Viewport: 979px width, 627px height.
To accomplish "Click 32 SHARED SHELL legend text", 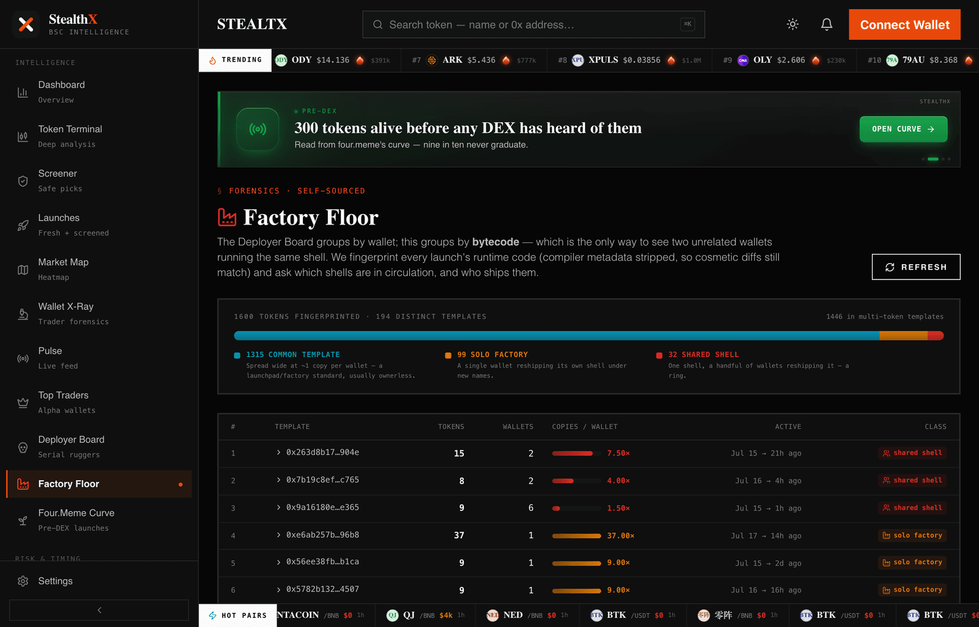I will (704, 355).
